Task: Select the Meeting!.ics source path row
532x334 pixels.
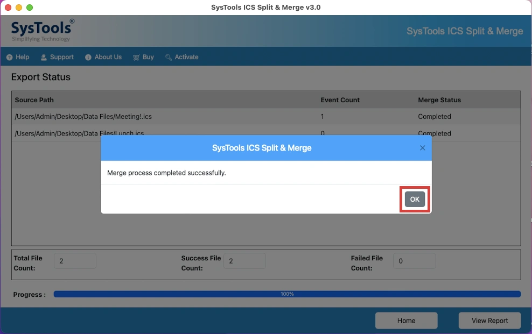Action: coord(266,117)
